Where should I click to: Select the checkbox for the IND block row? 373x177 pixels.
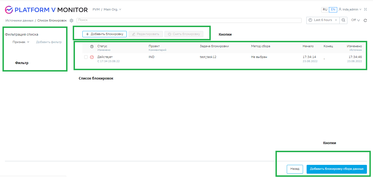(x=86, y=57)
